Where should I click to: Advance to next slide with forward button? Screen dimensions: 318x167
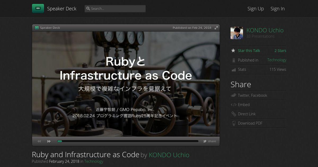pyautogui.click(x=49, y=141)
